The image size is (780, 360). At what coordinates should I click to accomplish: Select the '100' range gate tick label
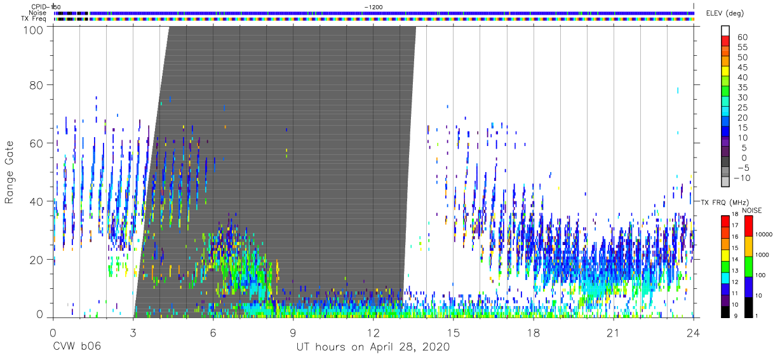pos(34,29)
